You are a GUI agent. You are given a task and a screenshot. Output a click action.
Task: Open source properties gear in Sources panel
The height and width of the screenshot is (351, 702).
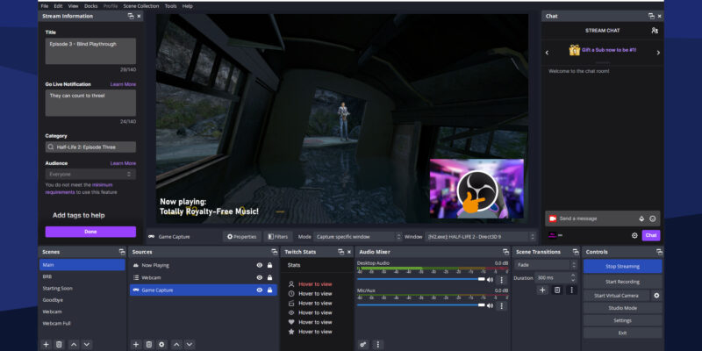[x=162, y=344]
